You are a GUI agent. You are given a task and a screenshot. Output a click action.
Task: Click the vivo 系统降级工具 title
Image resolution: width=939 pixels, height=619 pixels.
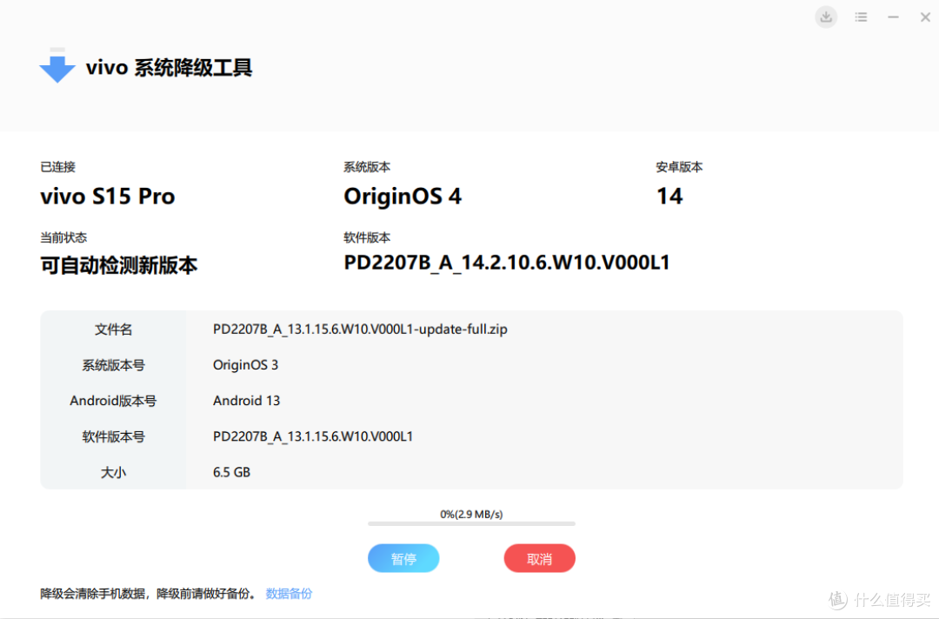(169, 67)
